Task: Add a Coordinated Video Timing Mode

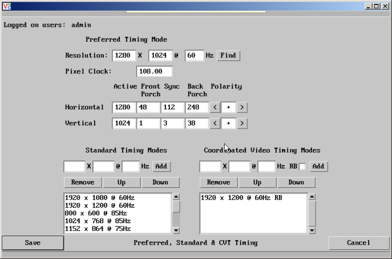Action: [318, 166]
